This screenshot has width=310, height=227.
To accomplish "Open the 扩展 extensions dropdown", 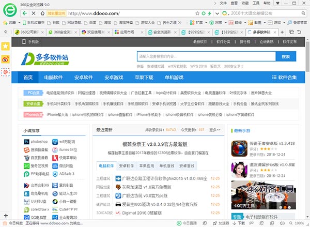I will [x=198, y=23].
